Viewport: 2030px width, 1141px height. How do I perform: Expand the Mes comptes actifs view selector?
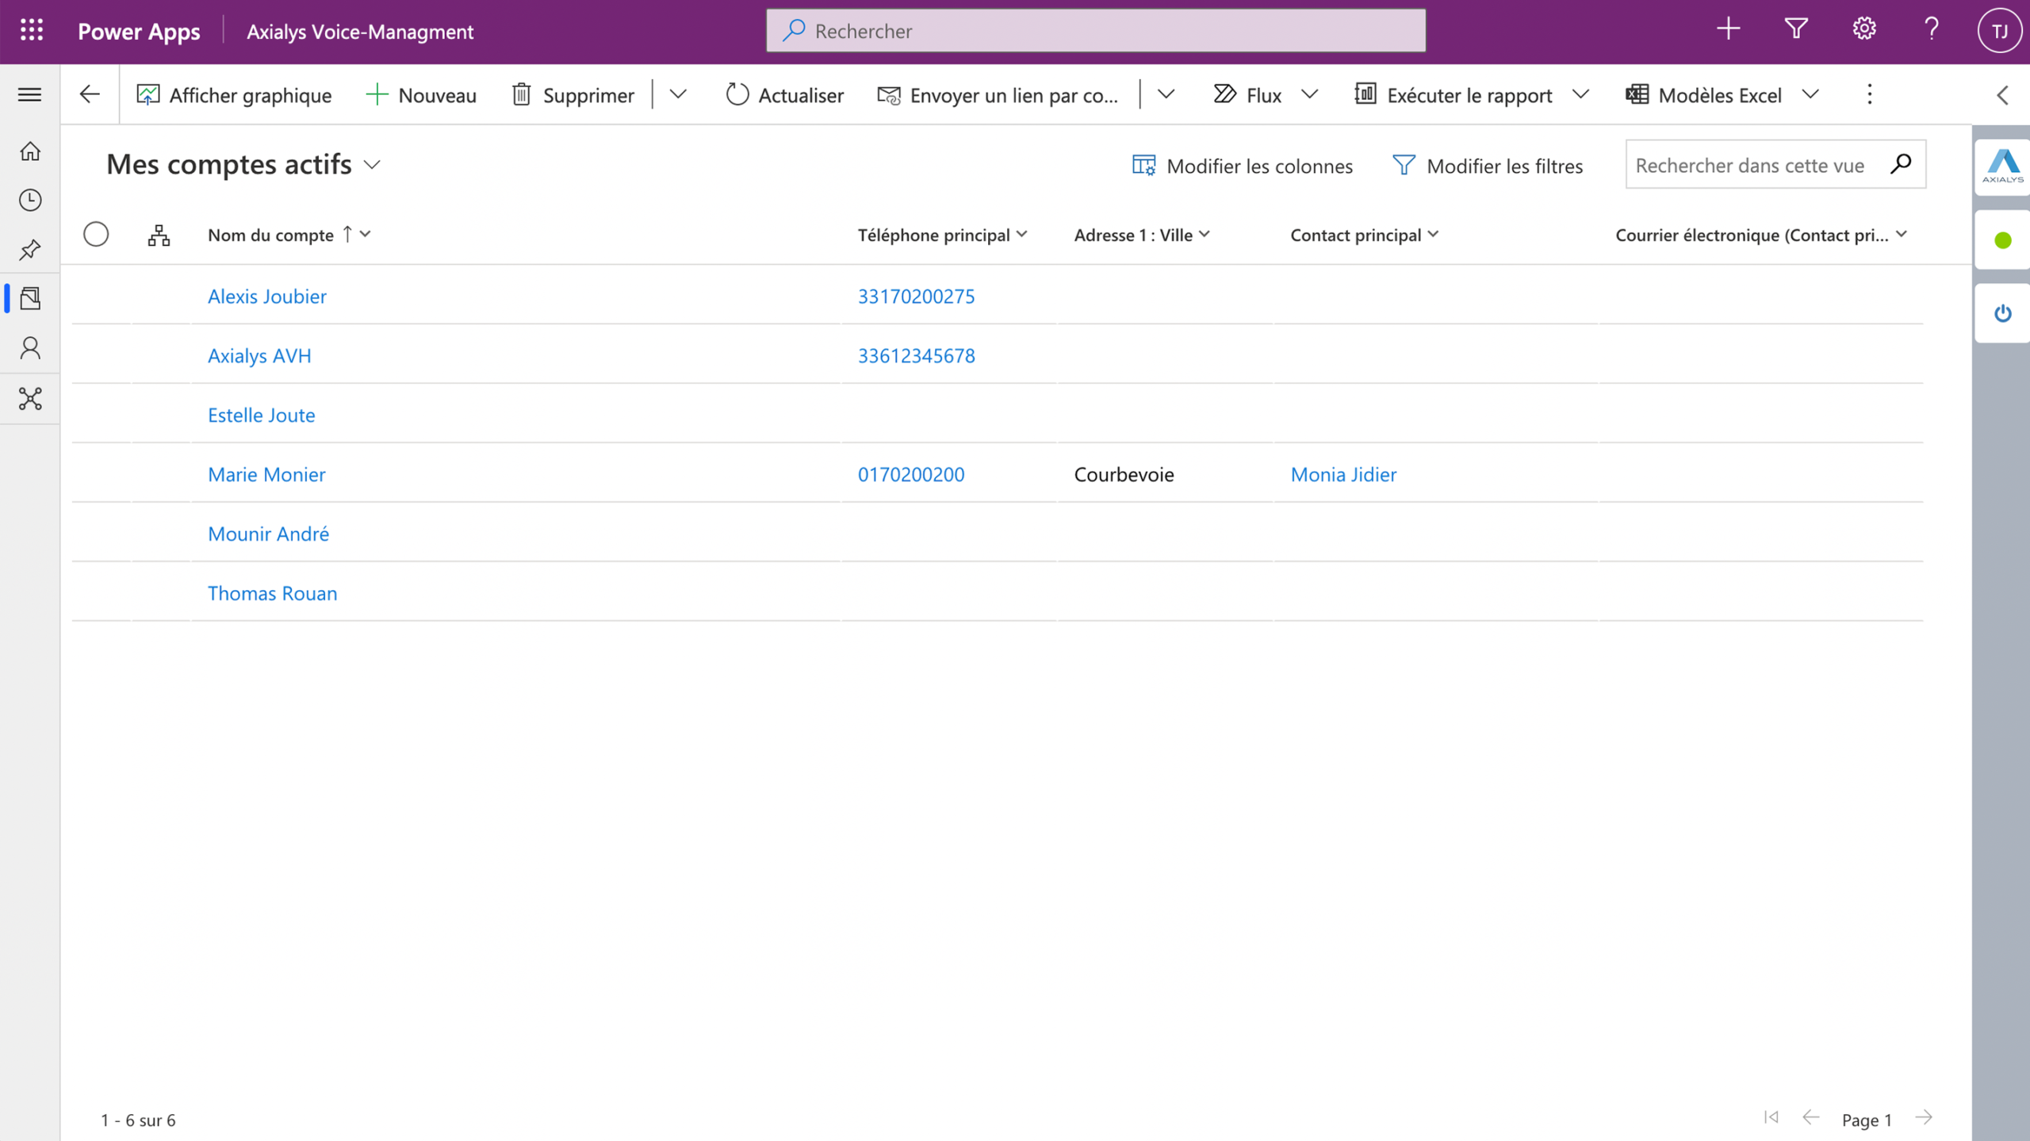point(372,165)
